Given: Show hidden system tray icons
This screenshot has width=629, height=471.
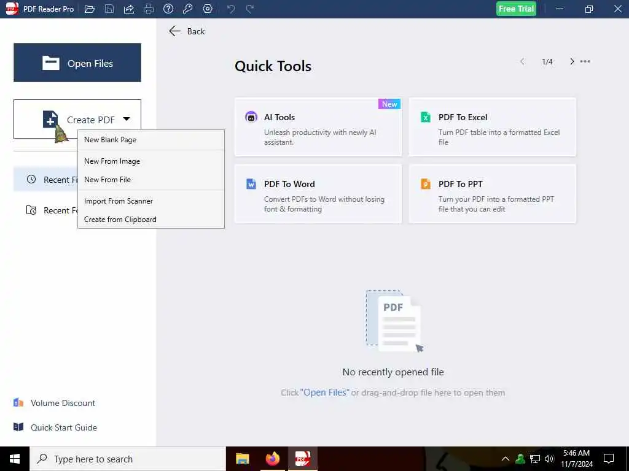Looking at the screenshot, I should pyautogui.click(x=506, y=459).
